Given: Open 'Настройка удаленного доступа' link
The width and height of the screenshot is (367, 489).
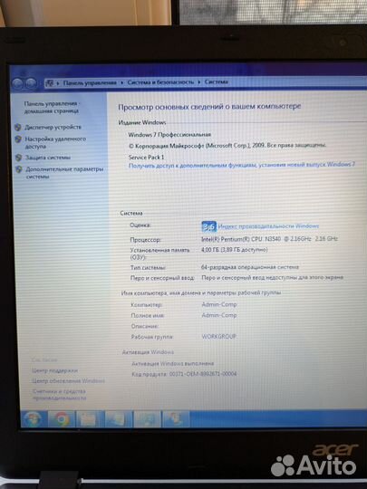Looking at the screenshot, I should (55, 142).
